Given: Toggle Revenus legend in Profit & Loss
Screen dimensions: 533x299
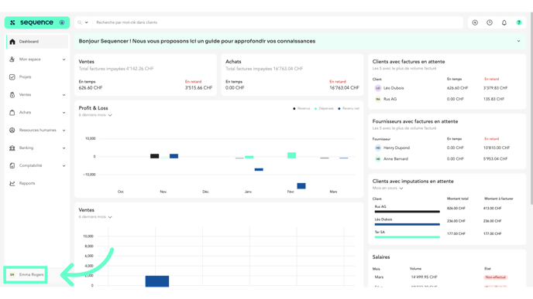Looking at the screenshot, I should (301, 108).
